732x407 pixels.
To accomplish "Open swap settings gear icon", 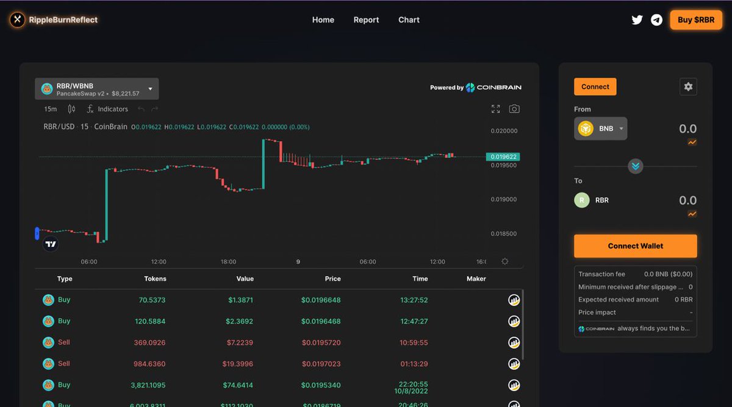I will (x=688, y=87).
